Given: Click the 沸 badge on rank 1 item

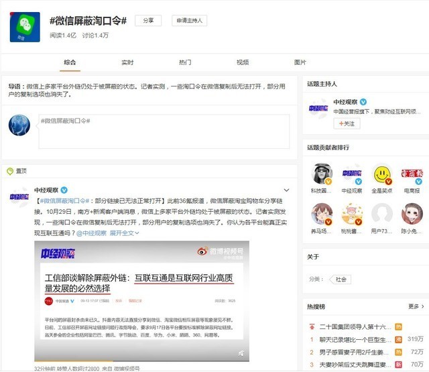Looking at the screenshot, I should click(x=398, y=339).
